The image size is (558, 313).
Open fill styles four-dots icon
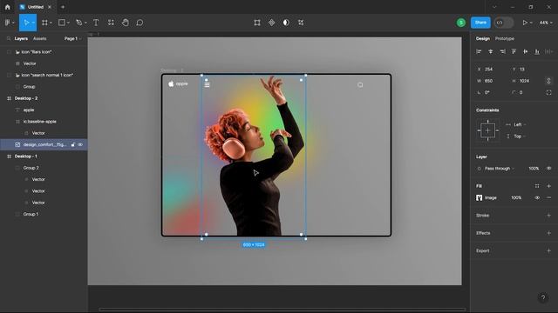(x=537, y=186)
